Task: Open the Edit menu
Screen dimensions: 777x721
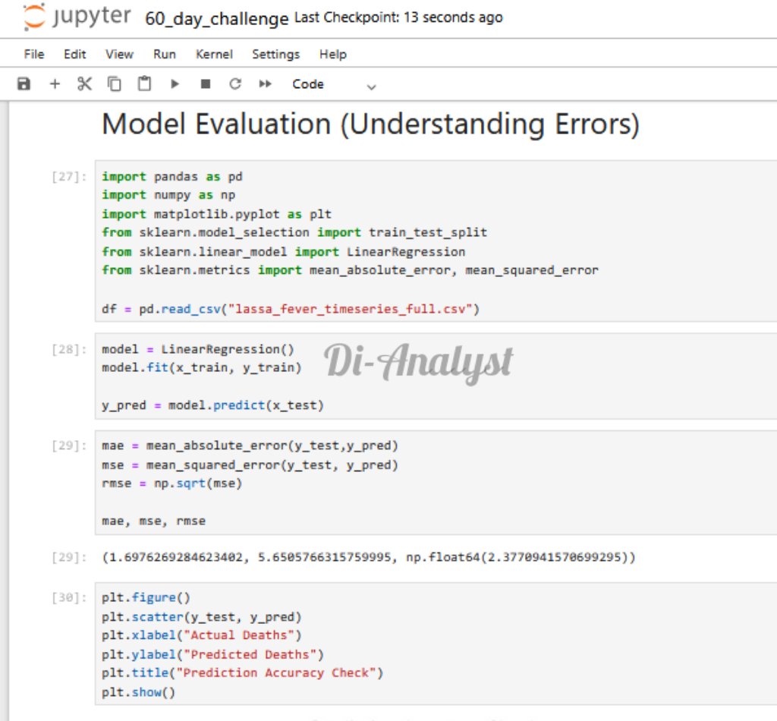Action: [x=75, y=54]
